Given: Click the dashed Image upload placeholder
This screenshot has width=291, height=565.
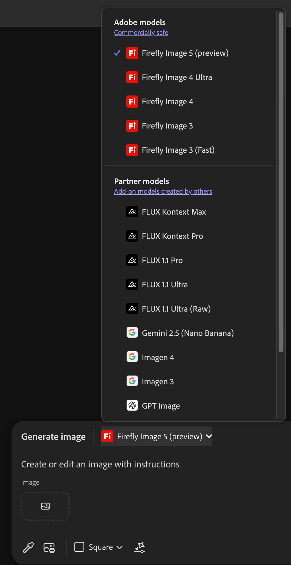Looking at the screenshot, I should pos(45,506).
